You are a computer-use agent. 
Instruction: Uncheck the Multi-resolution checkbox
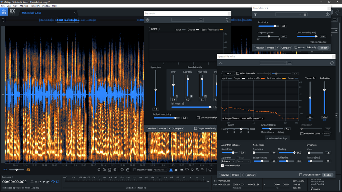point(223,166)
